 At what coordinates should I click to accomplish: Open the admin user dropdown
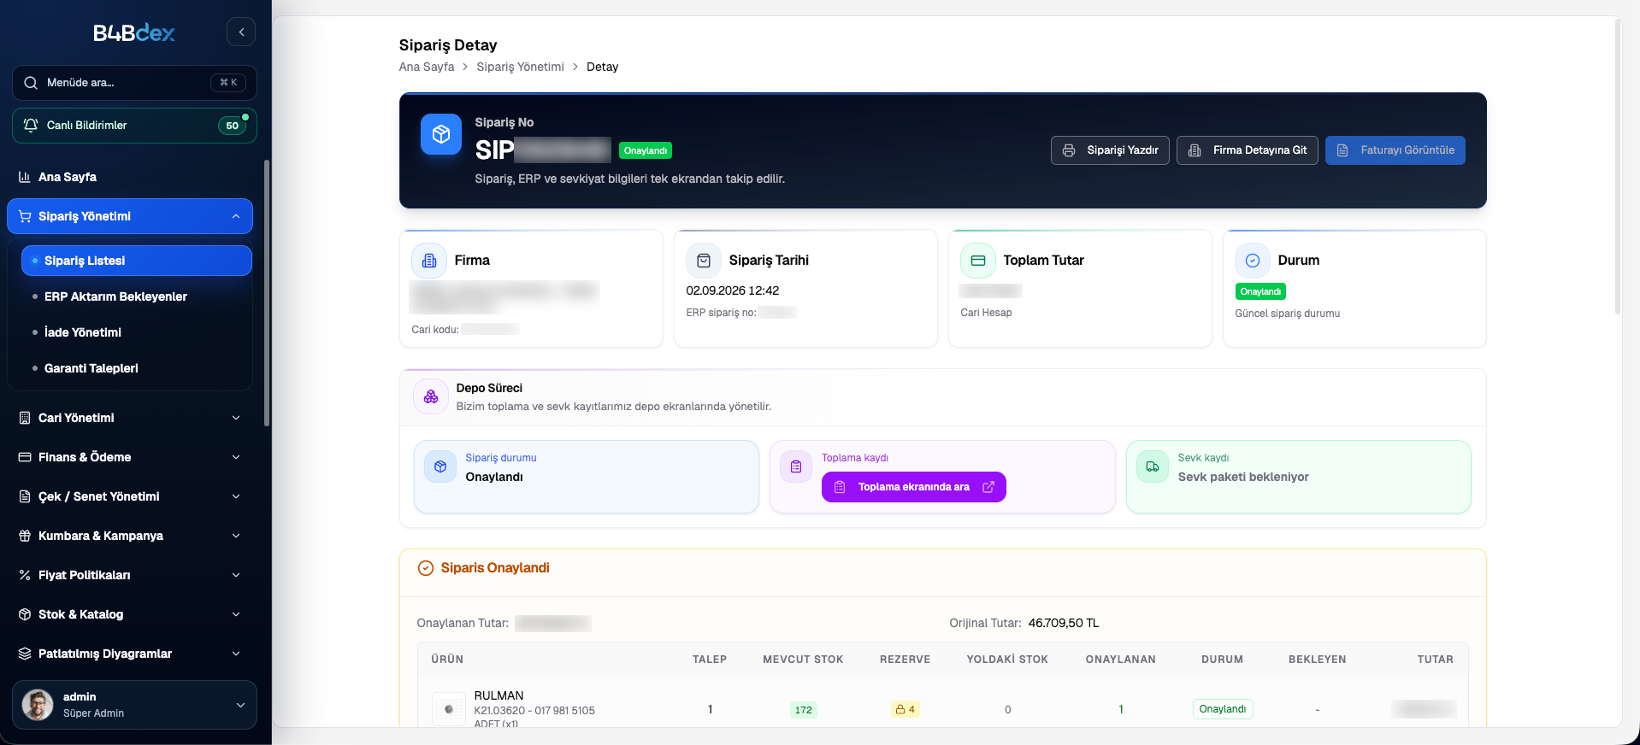(x=134, y=705)
